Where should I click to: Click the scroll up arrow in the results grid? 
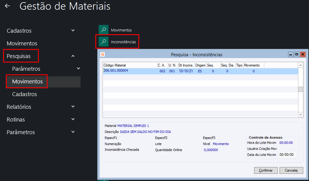point(301,65)
